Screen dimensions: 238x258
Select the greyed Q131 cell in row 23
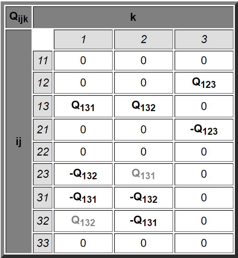(144, 174)
